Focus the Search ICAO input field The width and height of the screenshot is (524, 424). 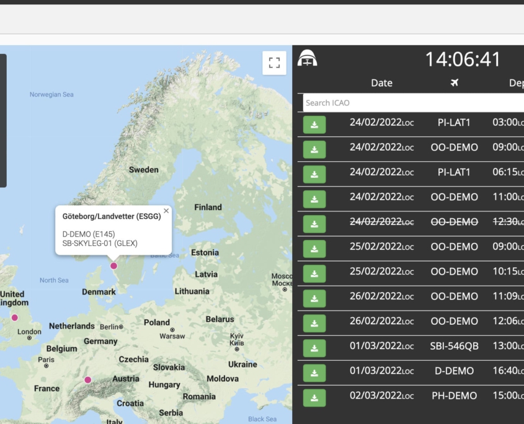412,103
